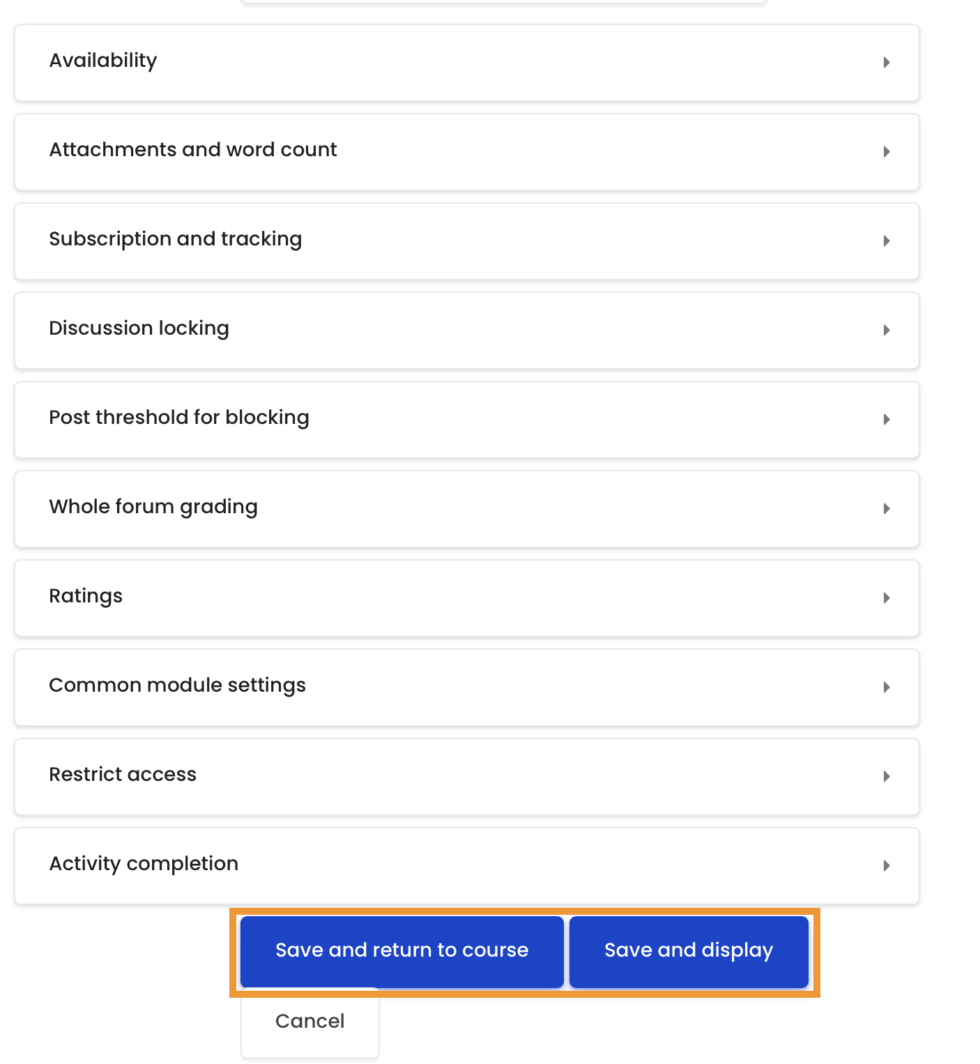Click Save and return to course
Image resolution: width=980 pixels, height=1064 pixels.
[402, 952]
